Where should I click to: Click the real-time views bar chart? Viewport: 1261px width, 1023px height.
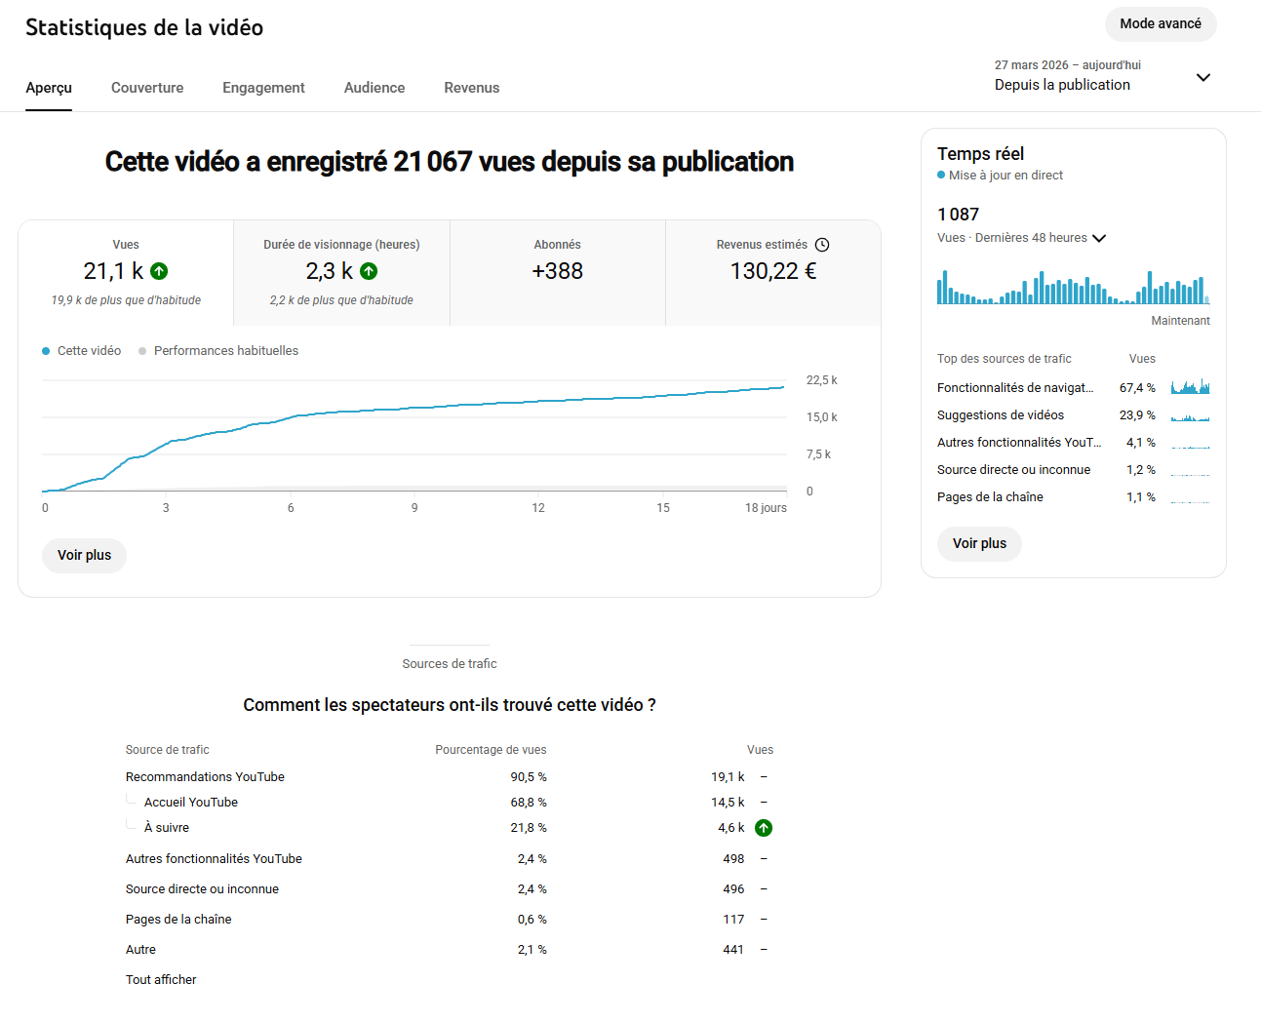(x=1073, y=287)
